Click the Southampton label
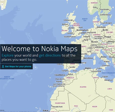This screenshot has width=115, height=112. 70,37
